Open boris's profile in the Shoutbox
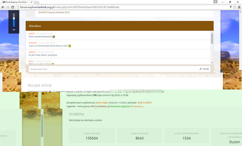The width and height of the screenshot is (242, 146). [31, 61]
